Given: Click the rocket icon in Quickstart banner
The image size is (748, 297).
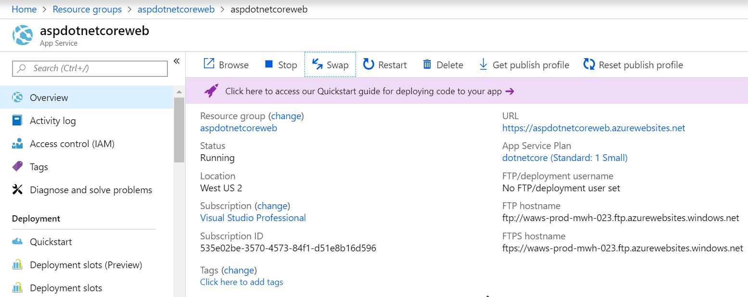Looking at the screenshot, I should [211, 91].
